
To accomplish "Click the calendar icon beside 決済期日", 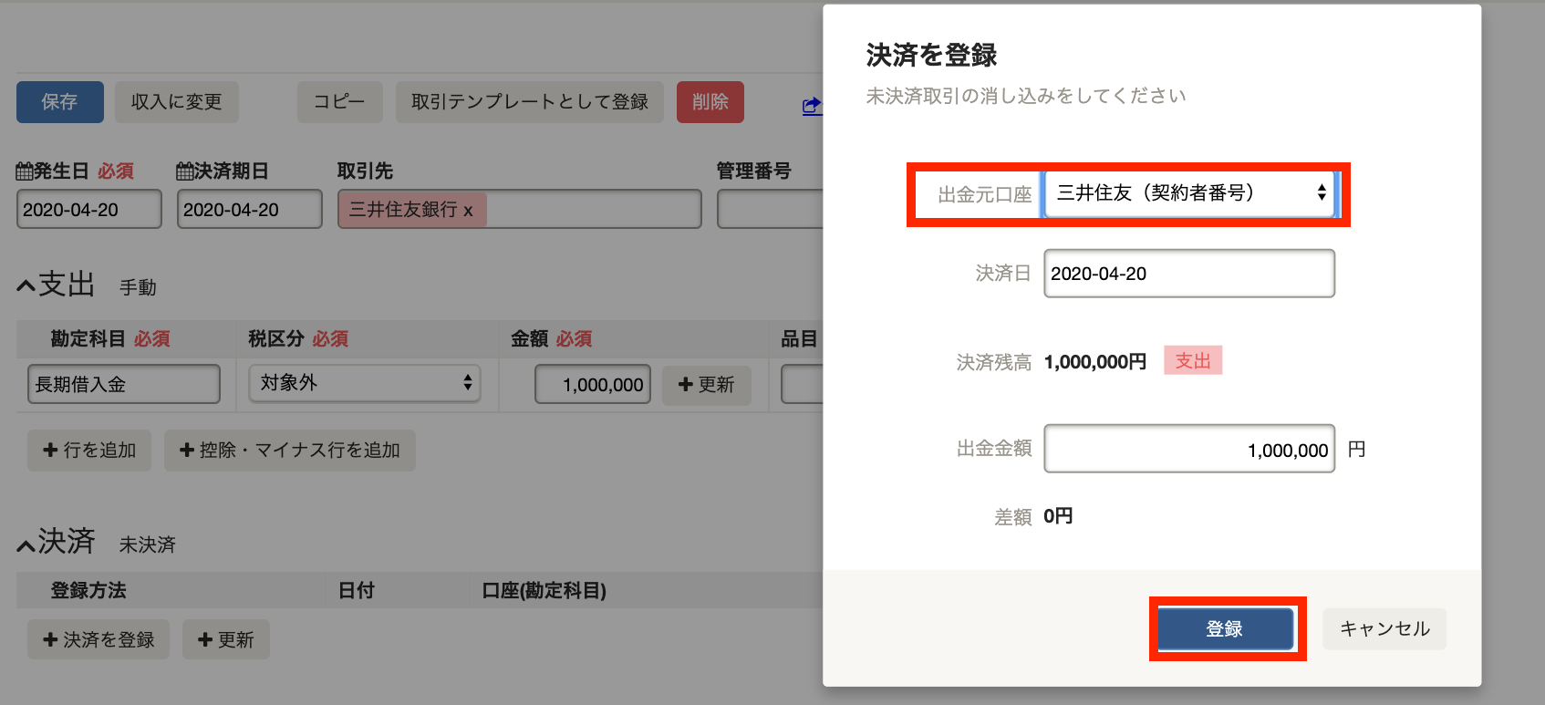I will (x=185, y=171).
